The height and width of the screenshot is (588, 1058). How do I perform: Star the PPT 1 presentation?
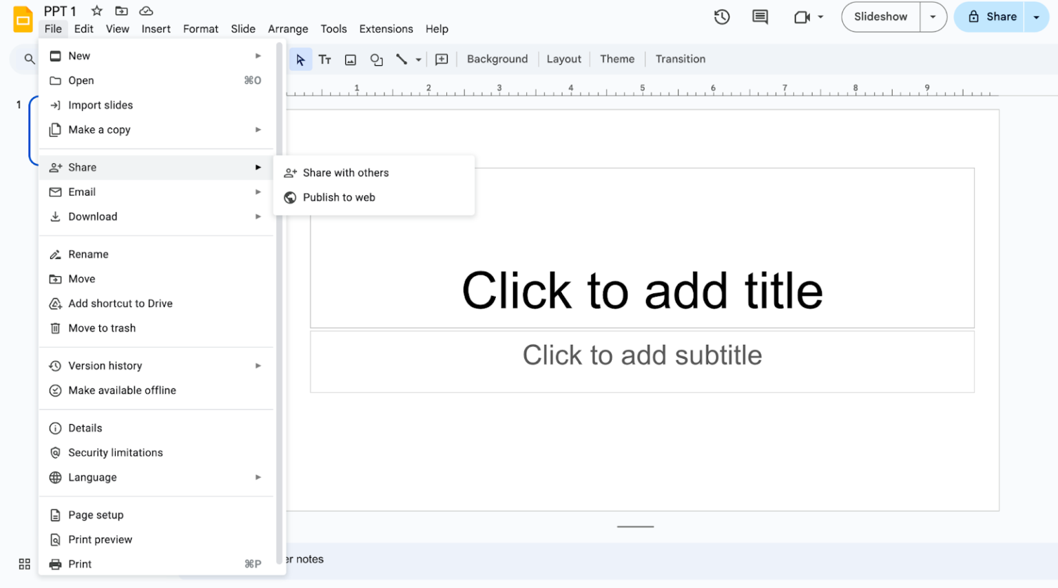96,11
